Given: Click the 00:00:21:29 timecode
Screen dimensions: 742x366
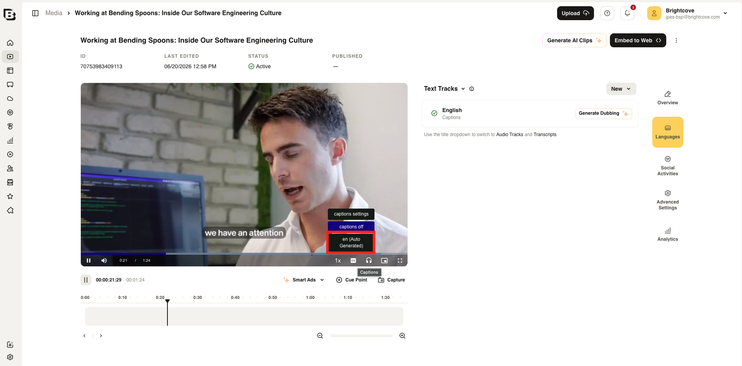Looking at the screenshot, I should click(x=108, y=280).
